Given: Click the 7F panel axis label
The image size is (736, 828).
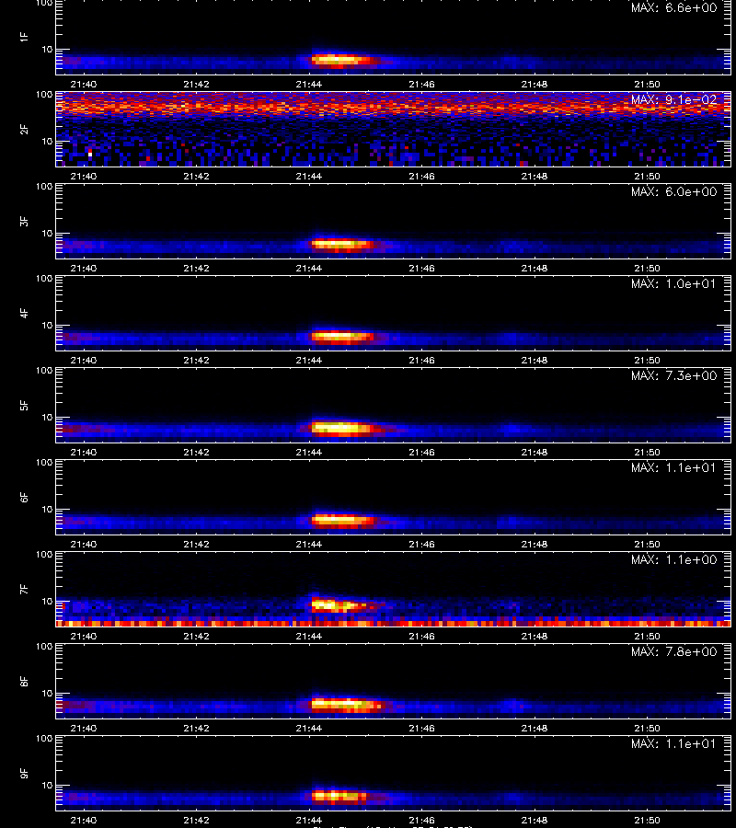Looking at the screenshot, I should tap(24, 589).
